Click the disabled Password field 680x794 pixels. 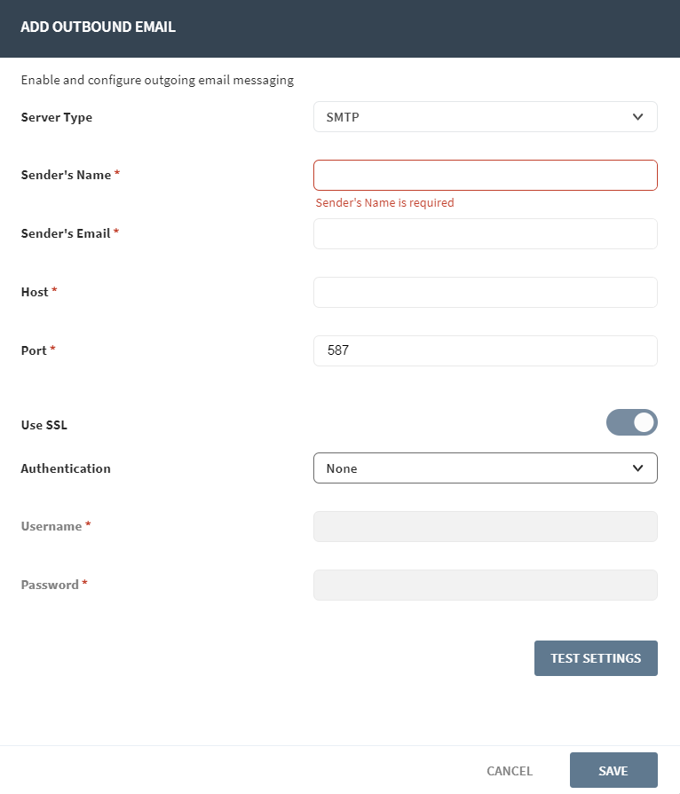tap(486, 586)
